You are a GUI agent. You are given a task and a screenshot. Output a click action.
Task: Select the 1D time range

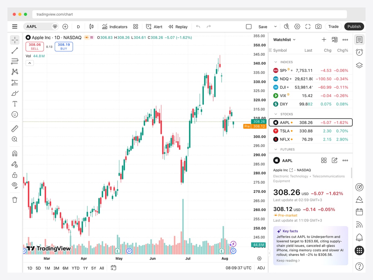[30, 268]
